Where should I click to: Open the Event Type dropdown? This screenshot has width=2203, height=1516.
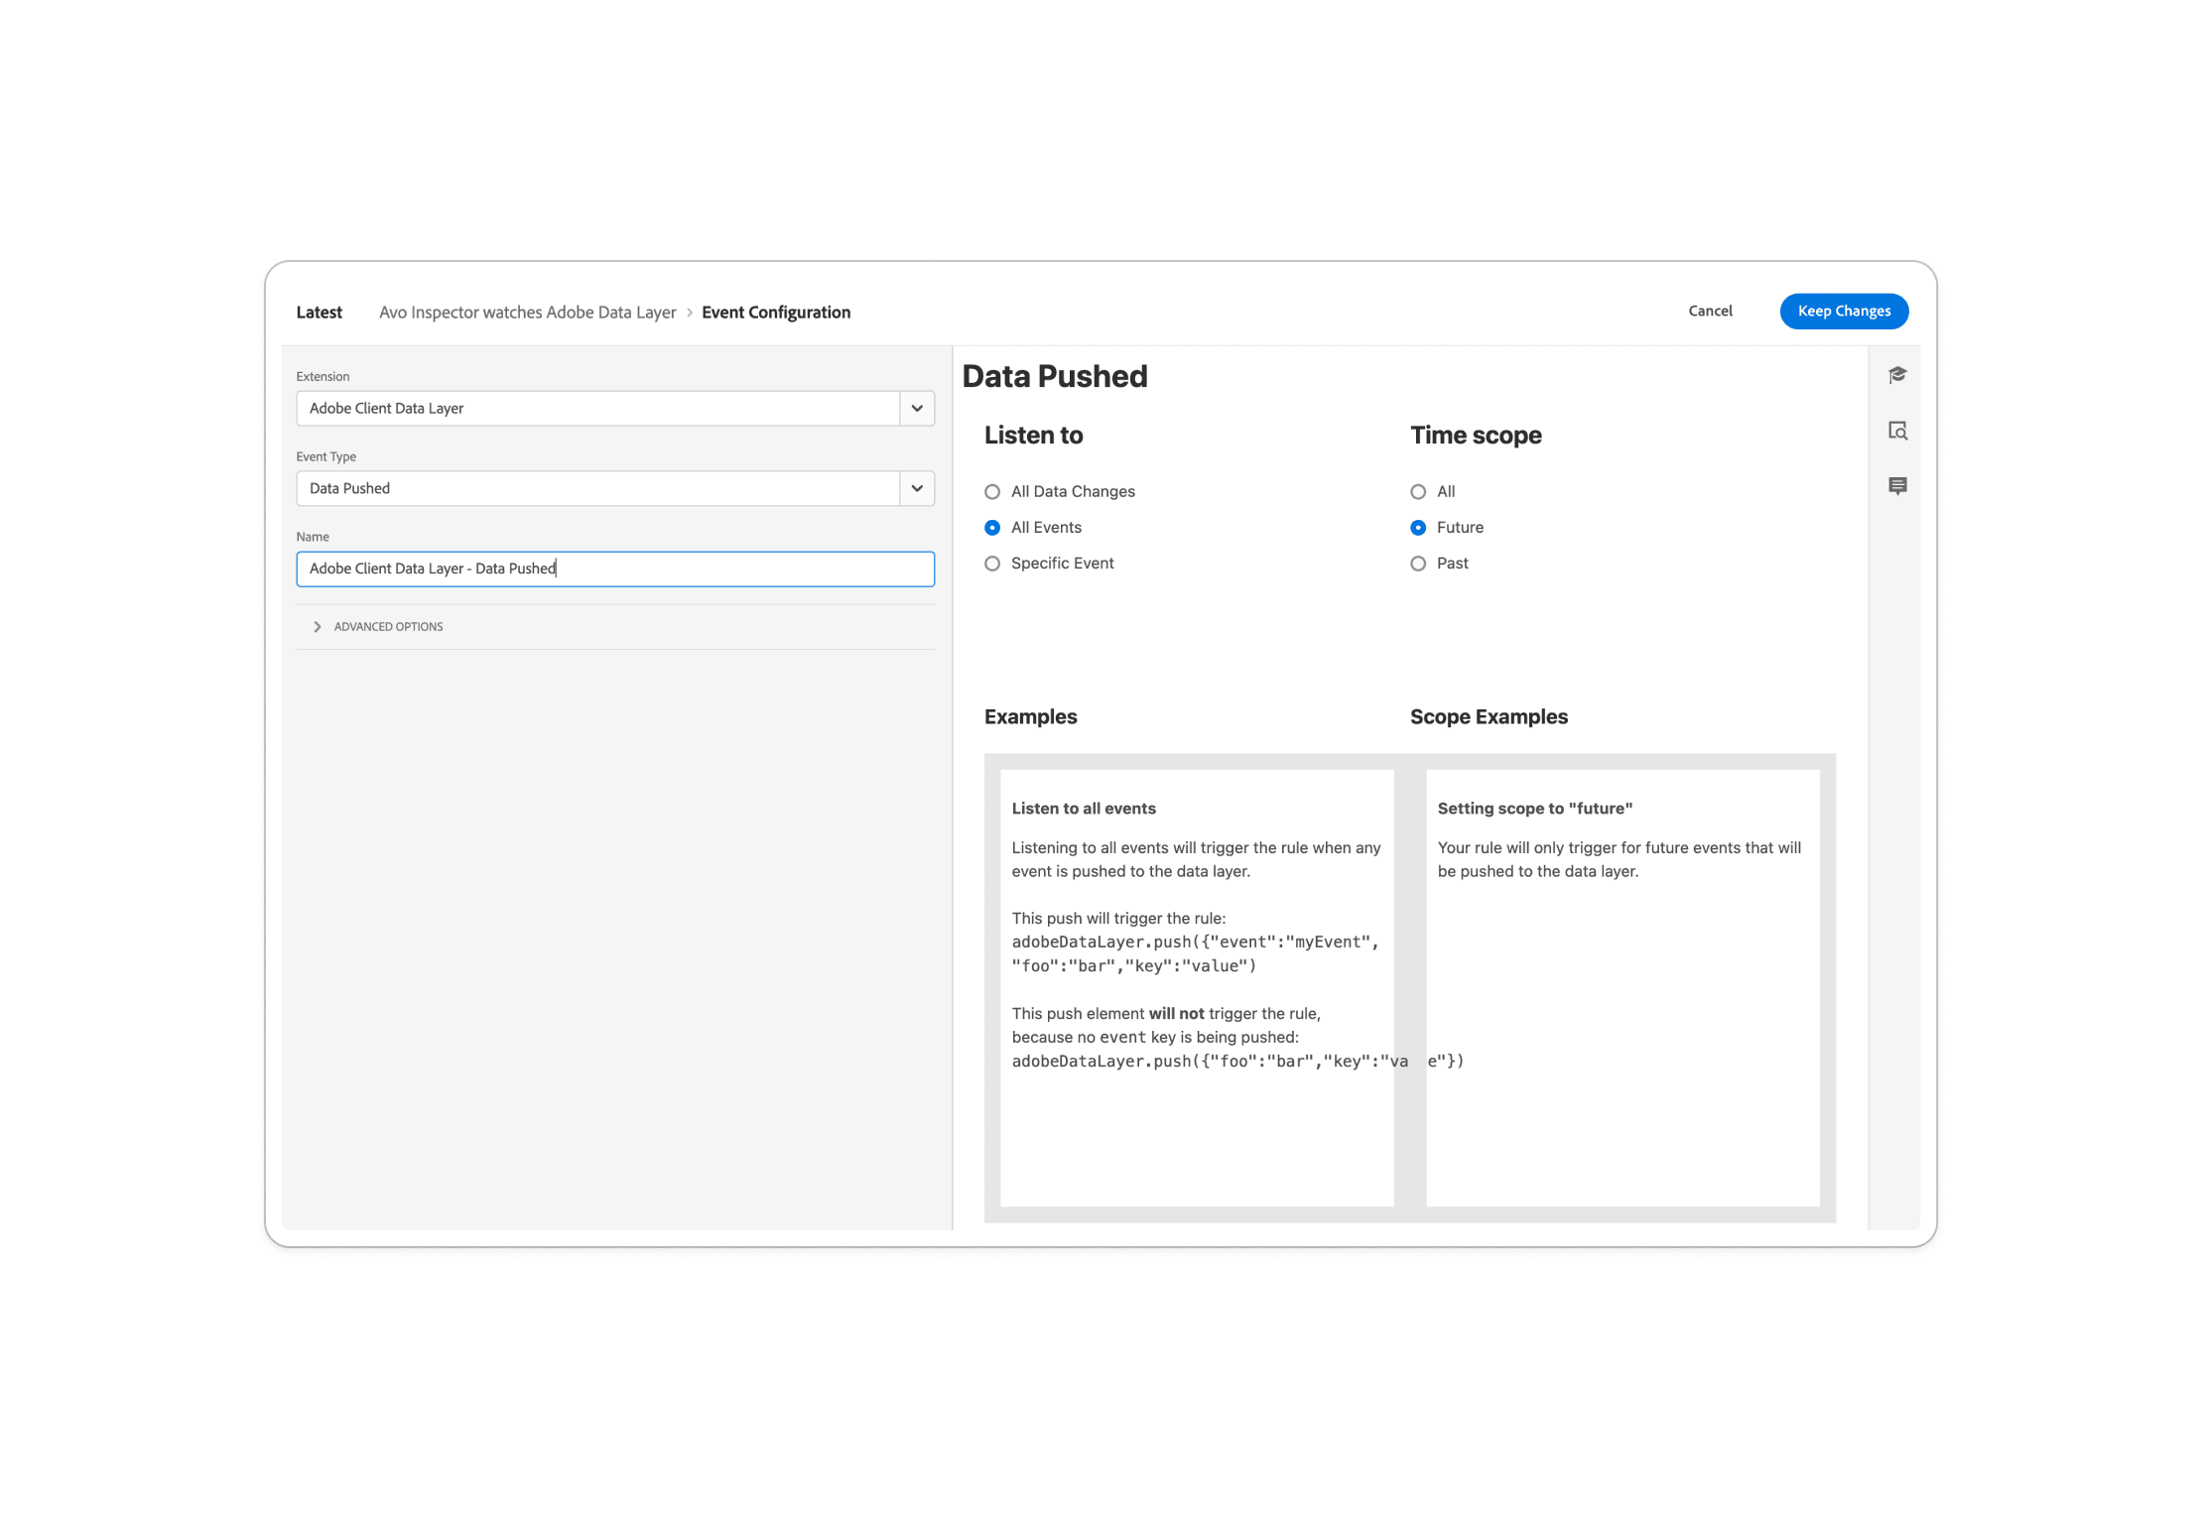click(x=915, y=488)
